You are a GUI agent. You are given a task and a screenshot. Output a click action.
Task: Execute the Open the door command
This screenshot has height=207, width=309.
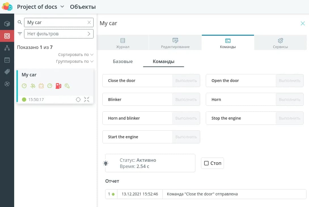tap(289, 81)
